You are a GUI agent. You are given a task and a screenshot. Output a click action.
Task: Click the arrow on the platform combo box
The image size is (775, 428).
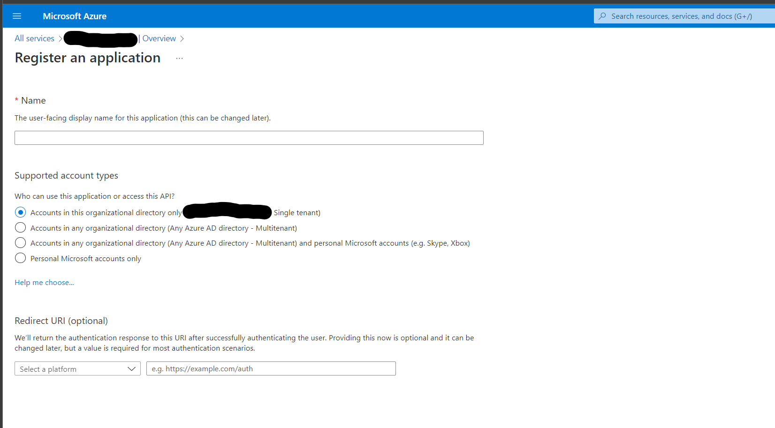(x=131, y=369)
